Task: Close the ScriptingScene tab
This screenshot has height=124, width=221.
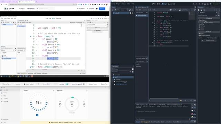Action: (148, 7)
